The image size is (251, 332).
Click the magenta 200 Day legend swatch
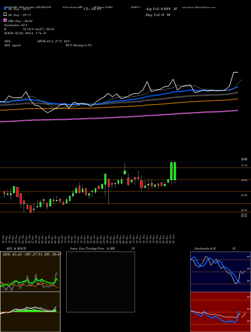[x=5, y=21]
